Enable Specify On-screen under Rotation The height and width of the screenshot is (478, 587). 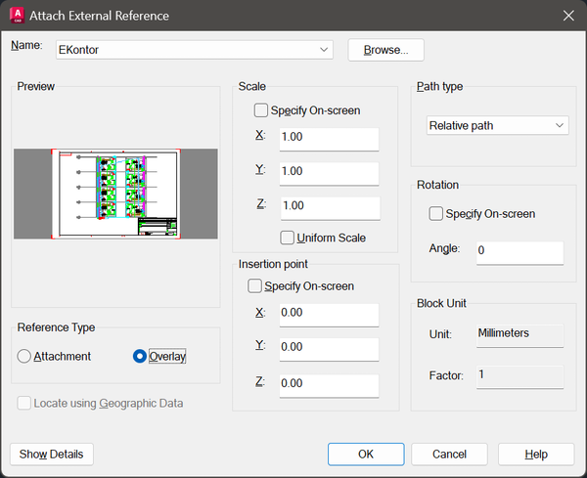[436, 213]
